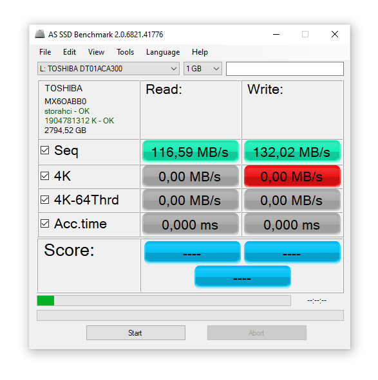Click the red 4K write result
Screen dimensions: 378x380
(292, 176)
